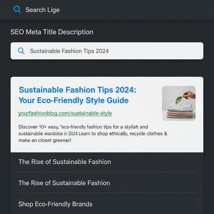The height and width of the screenshot is (214, 214).
Task: Click the "SEO Meta Title Description" heading
Action: (52, 32)
